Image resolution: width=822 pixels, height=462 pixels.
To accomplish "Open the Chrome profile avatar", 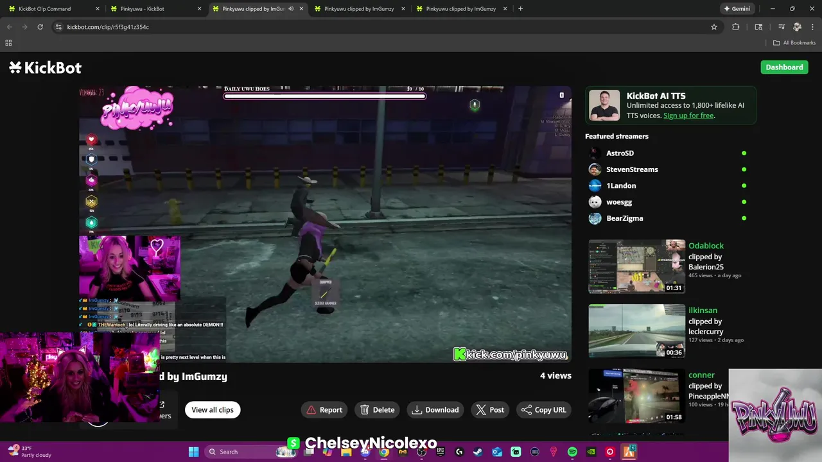I will tap(797, 27).
